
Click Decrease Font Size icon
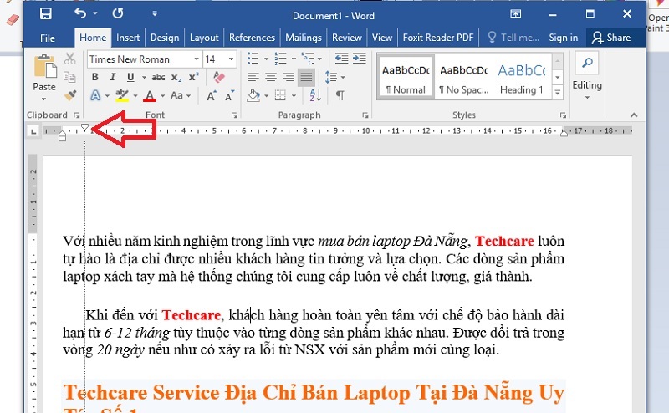point(229,95)
